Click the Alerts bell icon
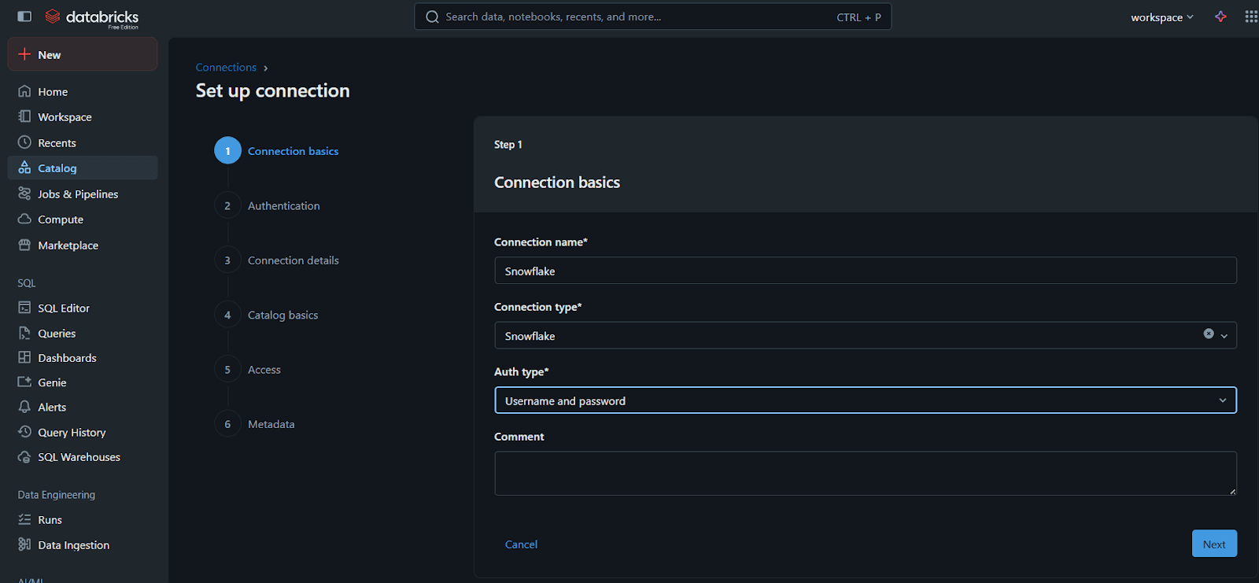This screenshot has height=583, width=1259. pyautogui.click(x=24, y=407)
